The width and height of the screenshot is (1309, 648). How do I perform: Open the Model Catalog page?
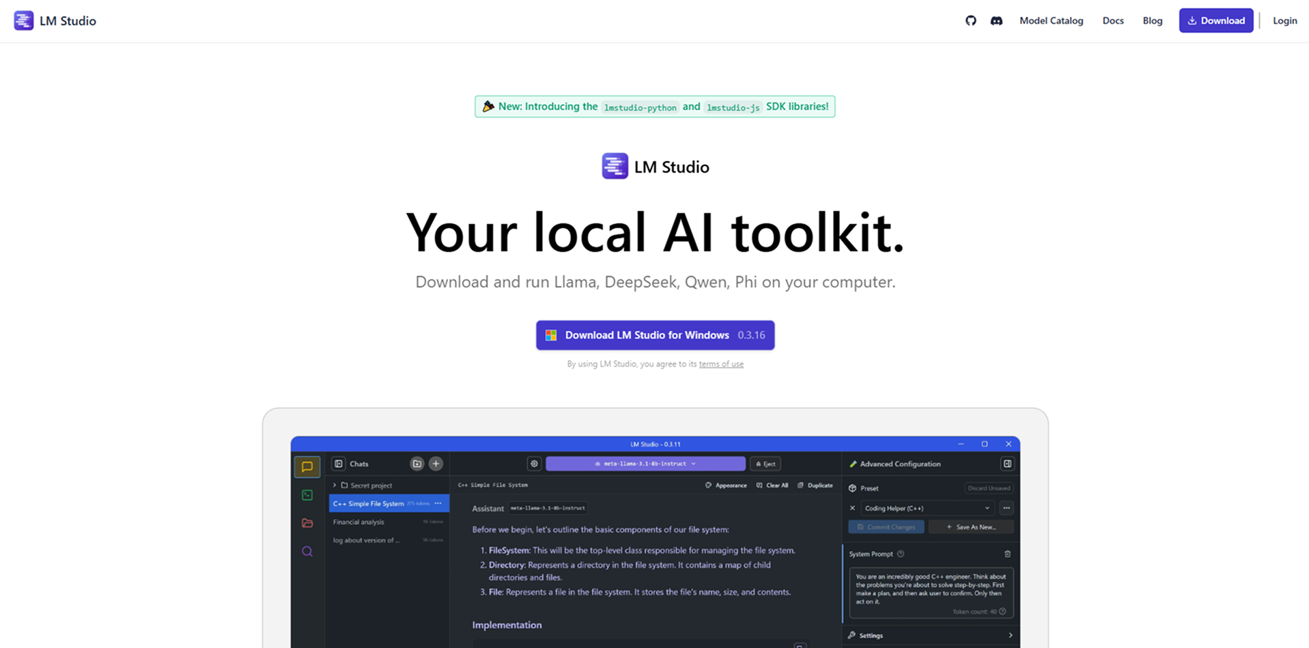(1051, 20)
